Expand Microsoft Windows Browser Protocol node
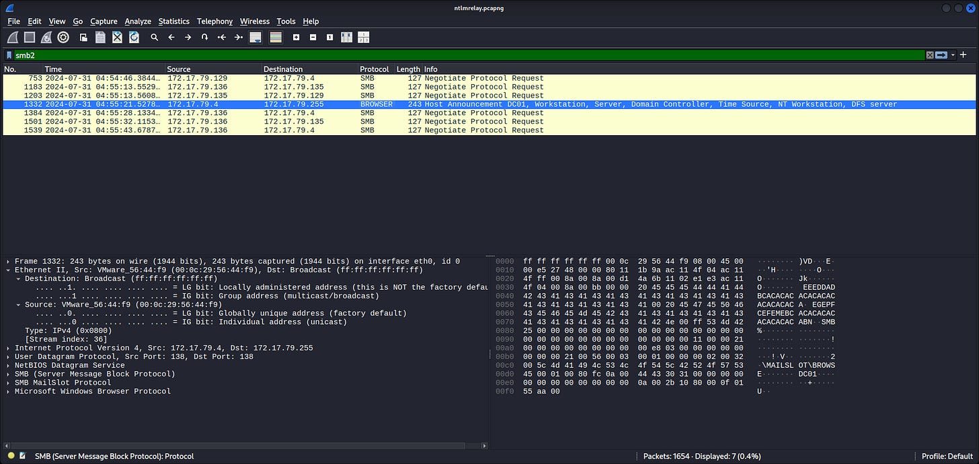This screenshot has width=979, height=464. click(x=8, y=391)
